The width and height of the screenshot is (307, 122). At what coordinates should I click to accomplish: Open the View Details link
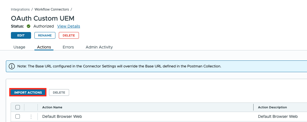click(x=69, y=26)
